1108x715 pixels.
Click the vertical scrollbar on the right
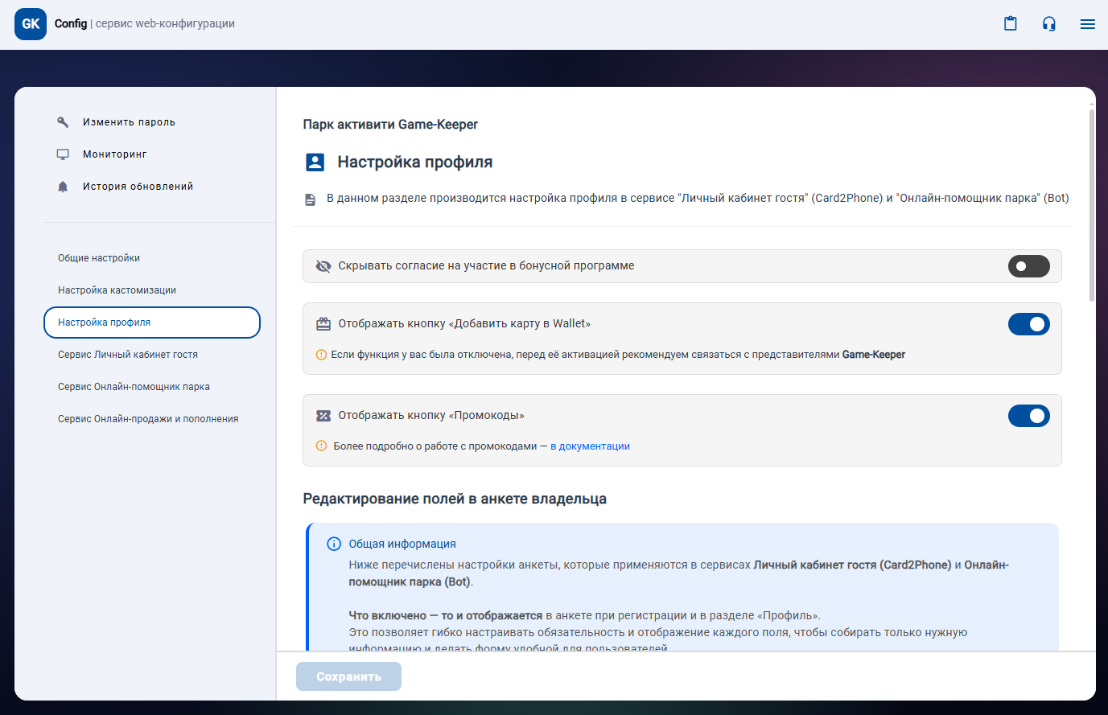point(1091,206)
